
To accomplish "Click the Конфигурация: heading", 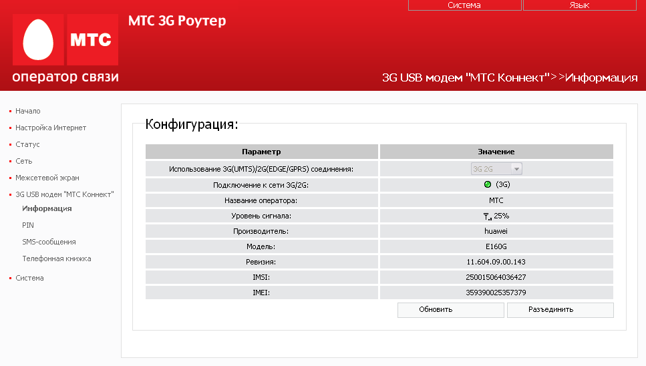I will [x=192, y=124].
